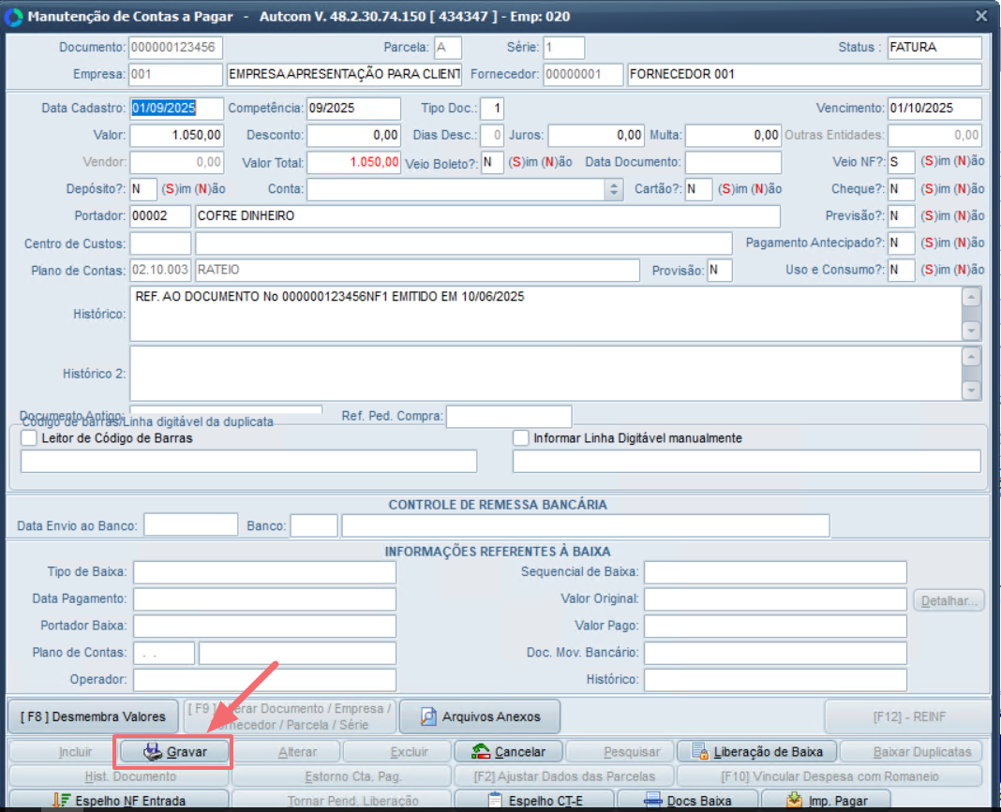Click the Espelho CT-E clipboard icon
The width and height of the screenshot is (1001, 812).
coord(495,801)
